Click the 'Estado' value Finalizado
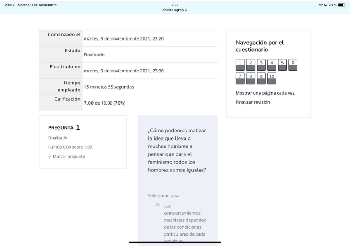Image resolution: width=350 pixels, height=247 pixels. 94,54
